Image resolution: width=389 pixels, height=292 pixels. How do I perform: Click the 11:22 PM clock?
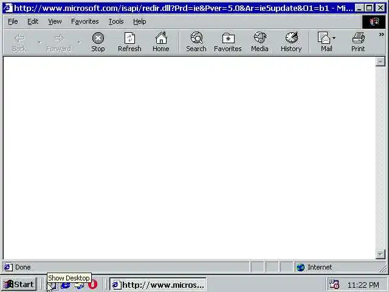click(363, 285)
